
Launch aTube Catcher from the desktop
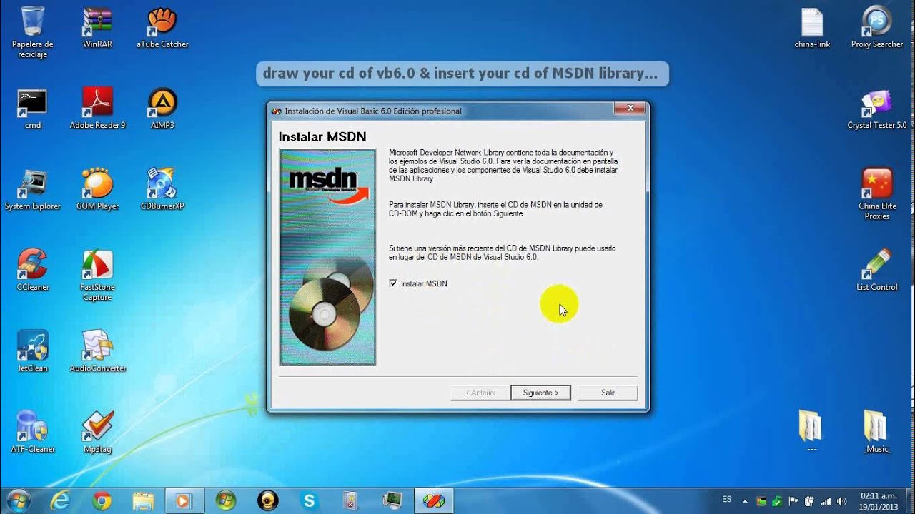(x=162, y=27)
